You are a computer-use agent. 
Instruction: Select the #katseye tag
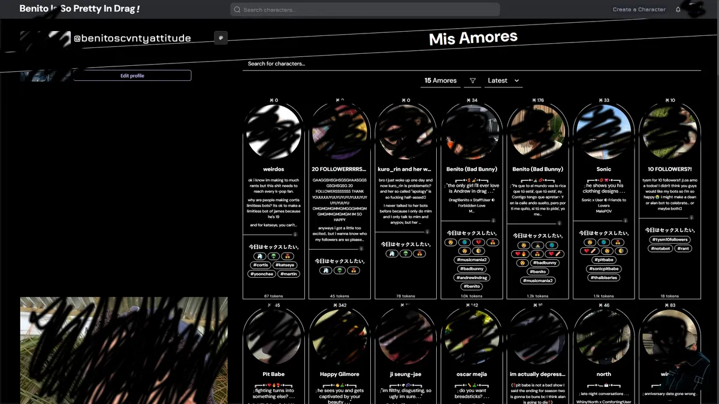[285, 265]
